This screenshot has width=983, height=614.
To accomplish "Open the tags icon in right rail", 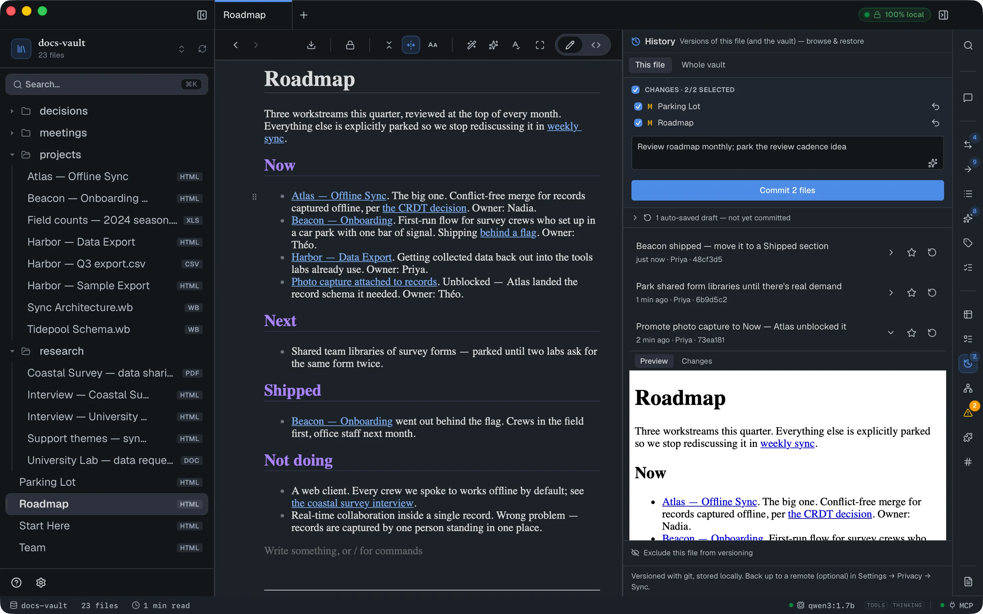I will click(968, 243).
